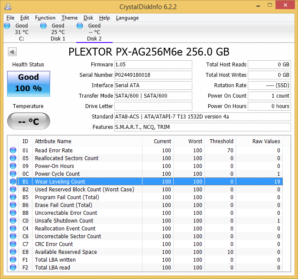Screen dimensions: 298x279
Task: Switch to the Disk 1 tab
Action: click(x=58, y=32)
